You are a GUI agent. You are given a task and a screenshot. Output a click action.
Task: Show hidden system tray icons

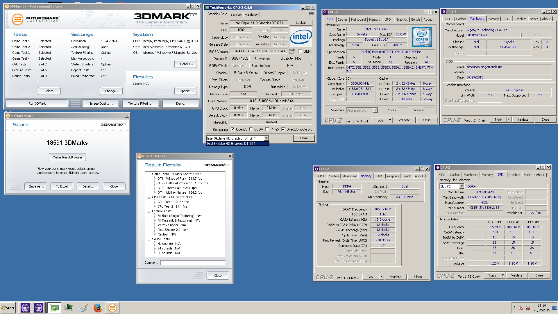point(514,308)
